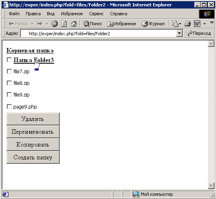Image resolution: width=216 pixels, height=199 pixels.
Task: Click the Print icon in toolbar
Action: pyautogui.click(x=188, y=24)
